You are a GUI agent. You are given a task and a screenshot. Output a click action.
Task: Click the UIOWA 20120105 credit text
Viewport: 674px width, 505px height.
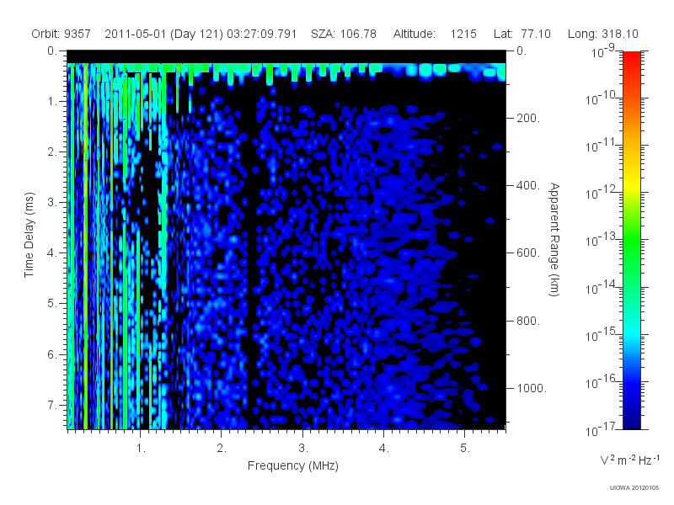(634, 488)
